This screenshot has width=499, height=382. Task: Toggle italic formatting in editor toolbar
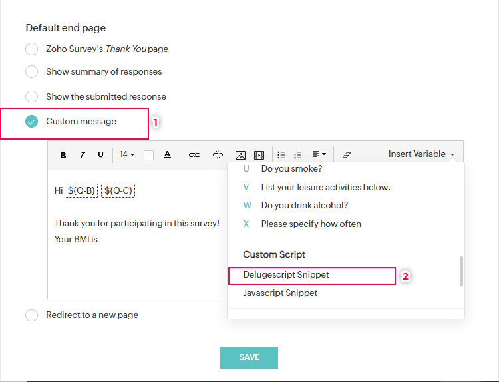(x=82, y=155)
